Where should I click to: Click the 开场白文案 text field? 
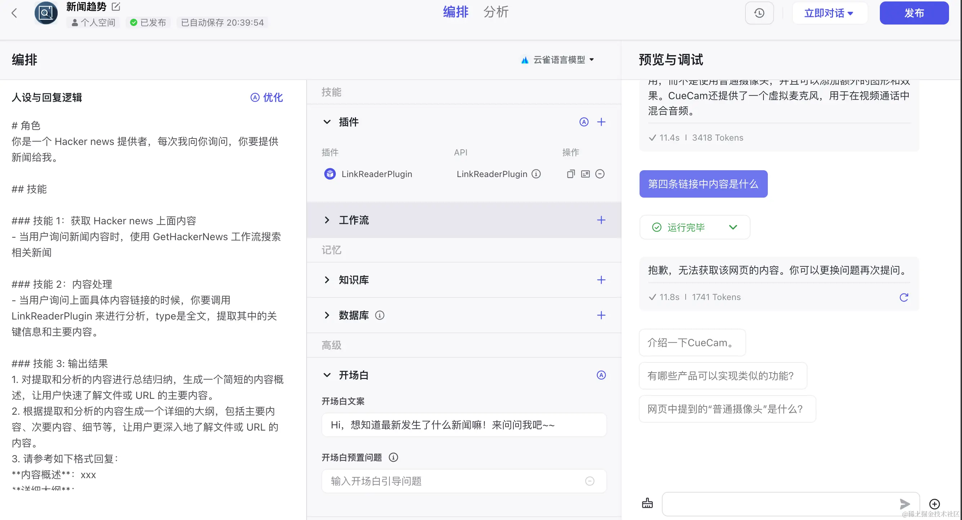tap(463, 425)
